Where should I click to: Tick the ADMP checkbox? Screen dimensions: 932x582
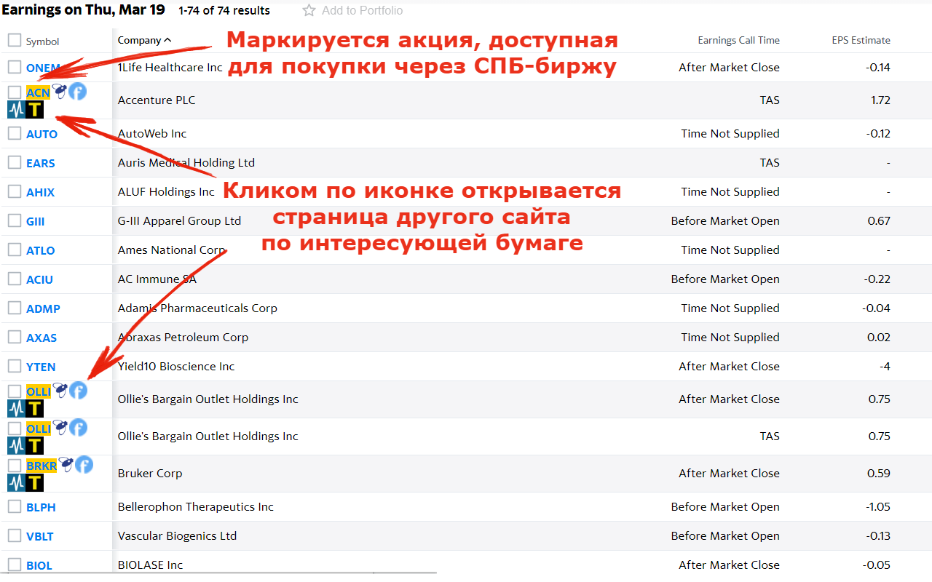15,308
